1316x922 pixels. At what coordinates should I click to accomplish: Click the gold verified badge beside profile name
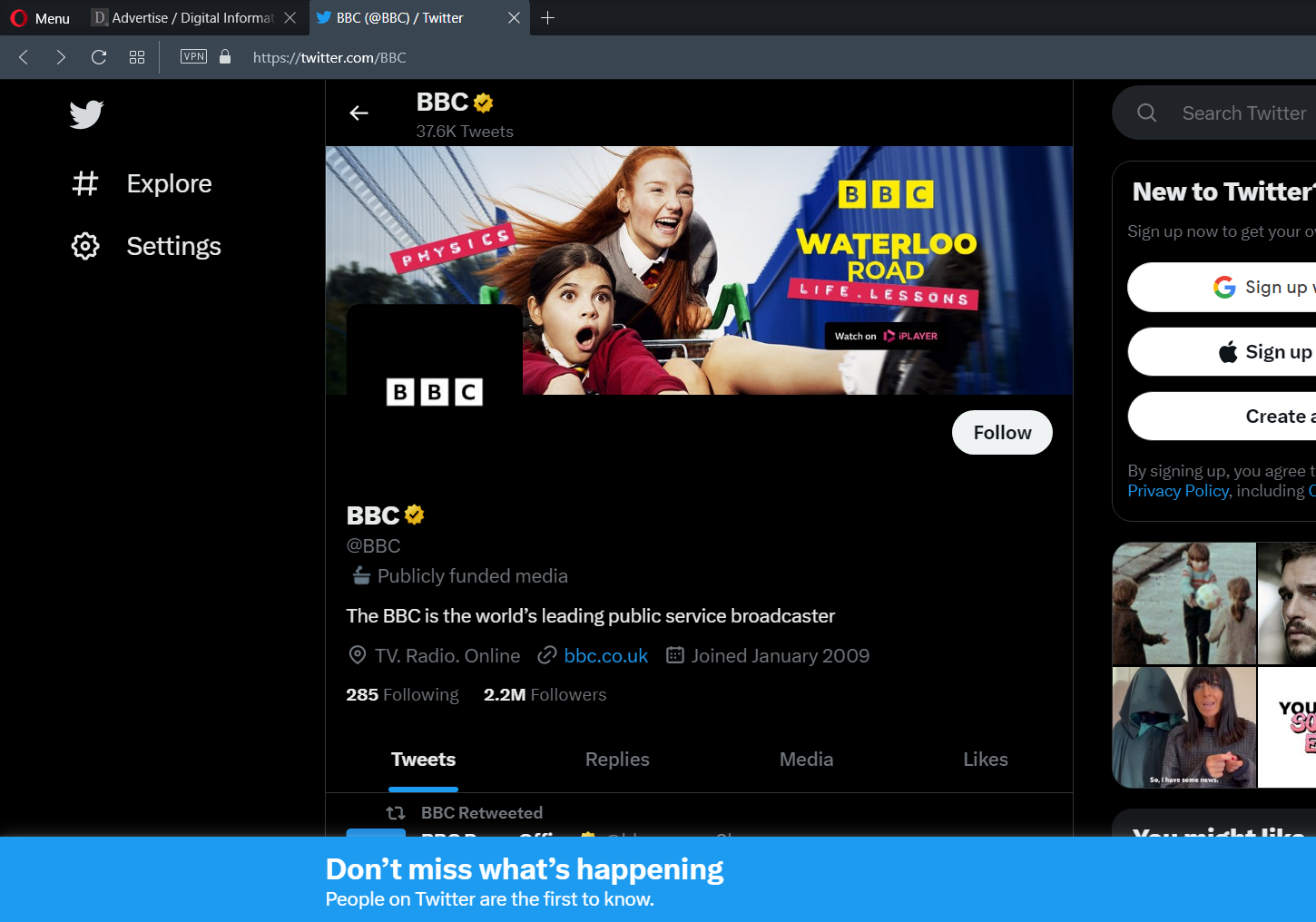tap(415, 515)
